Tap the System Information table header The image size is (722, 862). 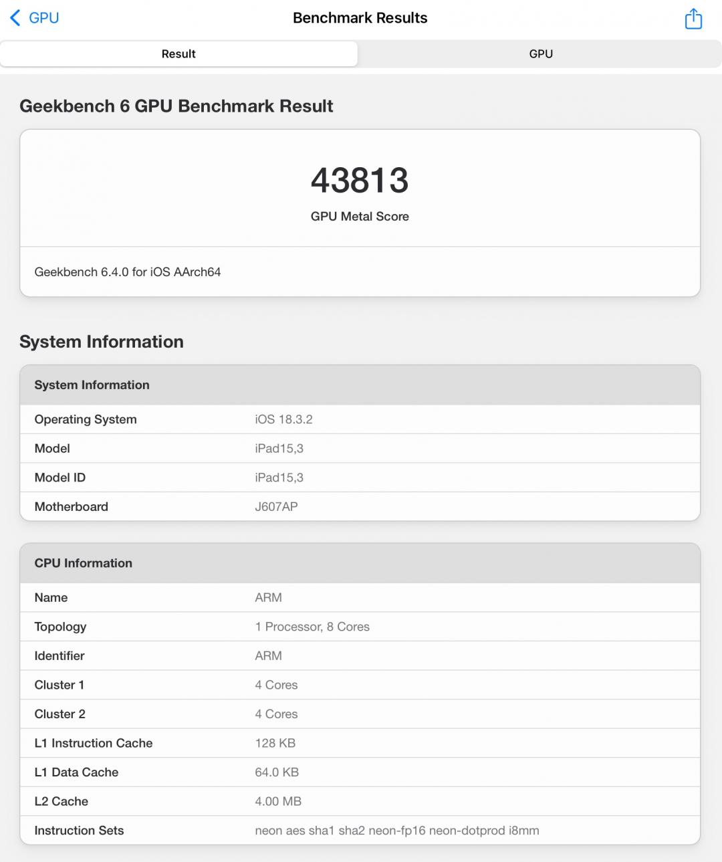point(360,385)
